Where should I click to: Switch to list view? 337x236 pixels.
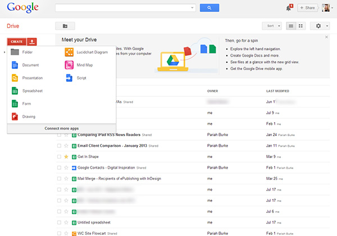(x=291, y=26)
